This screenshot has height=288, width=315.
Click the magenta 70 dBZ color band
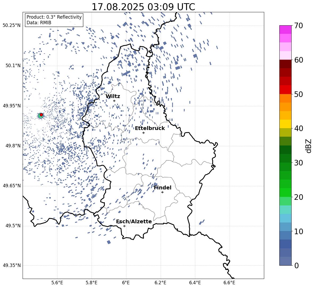coord(285,30)
